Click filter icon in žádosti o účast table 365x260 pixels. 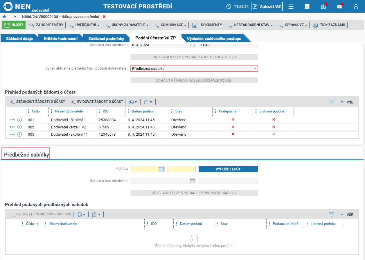(332, 102)
